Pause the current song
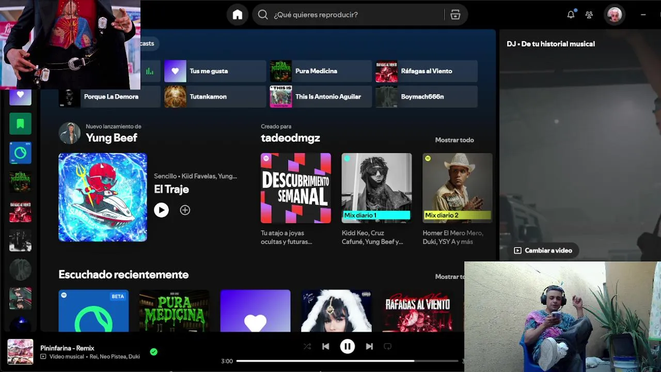 click(x=348, y=347)
